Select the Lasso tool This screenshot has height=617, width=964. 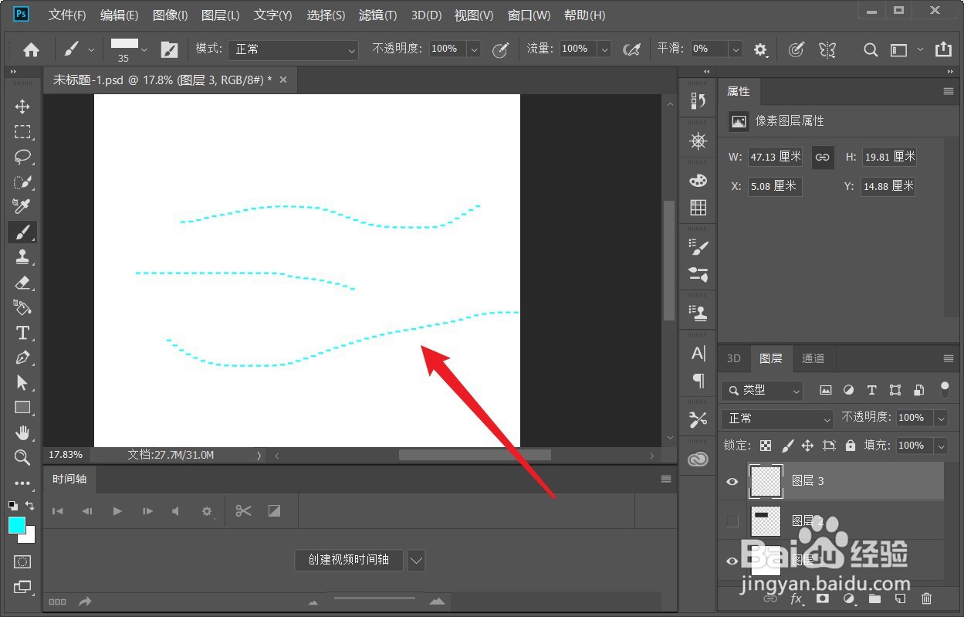pyautogui.click(x=22, y=157)
